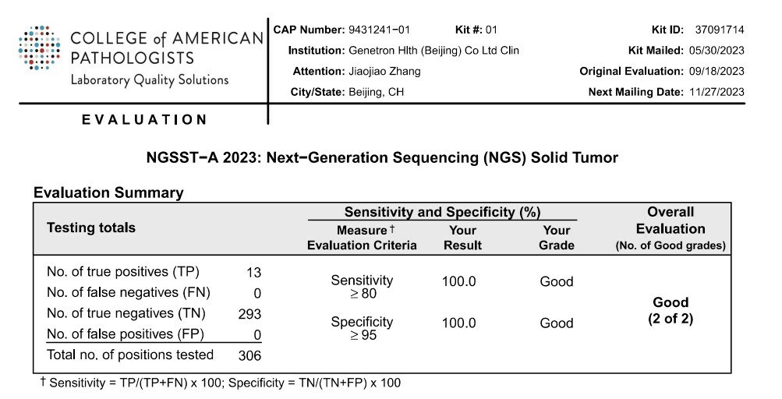The width and height of the screenshot is (782, 399).
Task: Click the institution name Genetron Hlth
Action: point(431,50)
